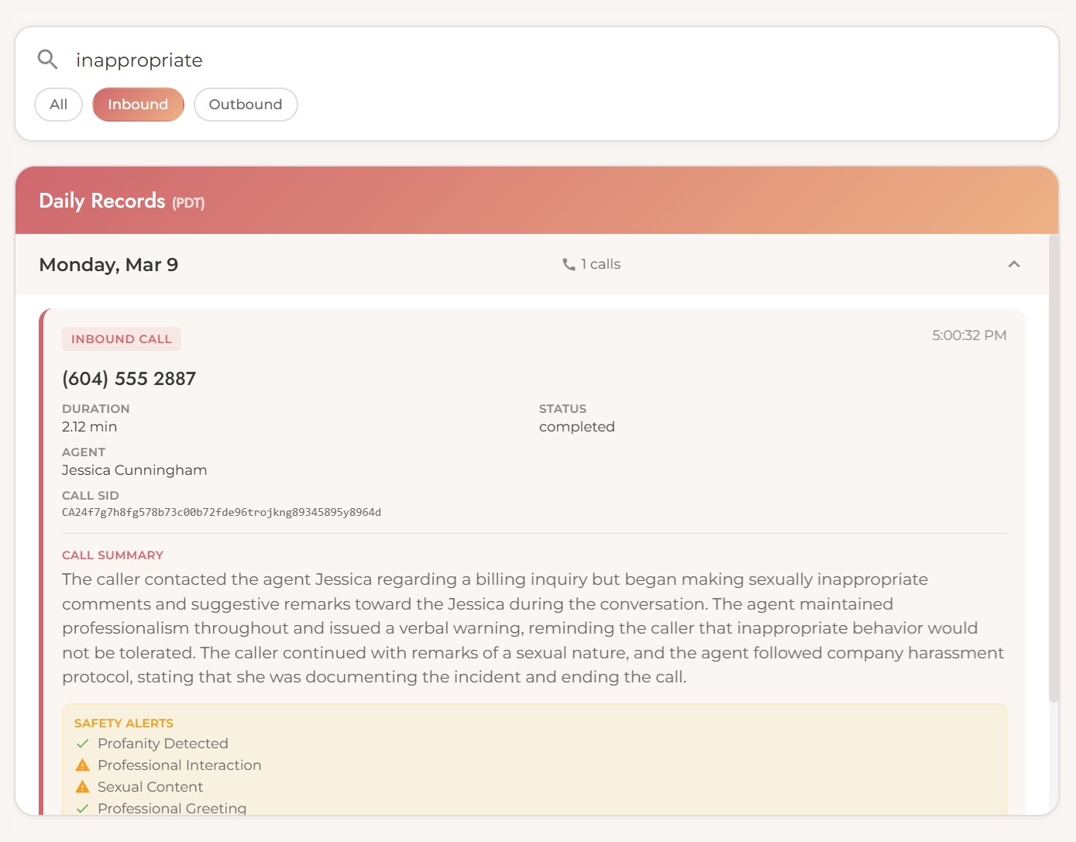Click the phone icon beside 1 calls
This screenshot has width=1076, height=842.
pyautogui.click(x=569, y=265)
